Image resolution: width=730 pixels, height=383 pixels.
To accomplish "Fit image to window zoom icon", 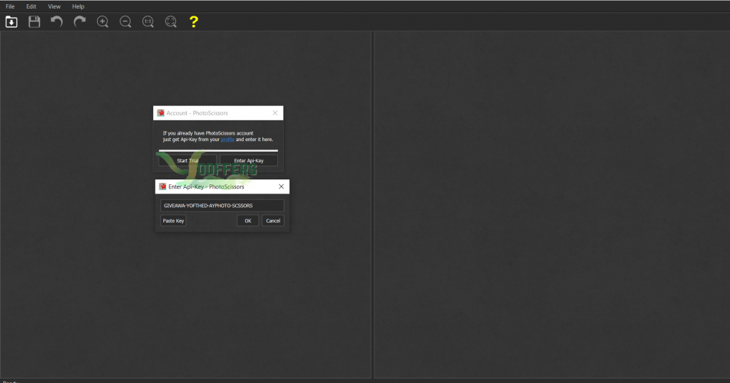I will click(x=171, y=22).
